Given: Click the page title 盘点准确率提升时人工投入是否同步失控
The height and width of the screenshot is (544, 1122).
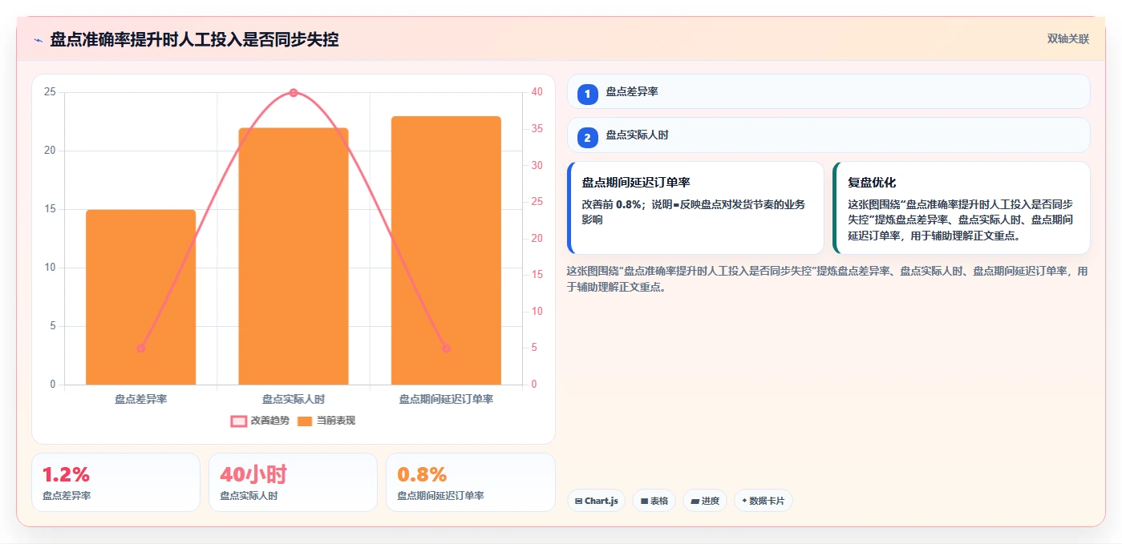Looking at the screenshot, I should pyautogui.click(x=194, y=39).
